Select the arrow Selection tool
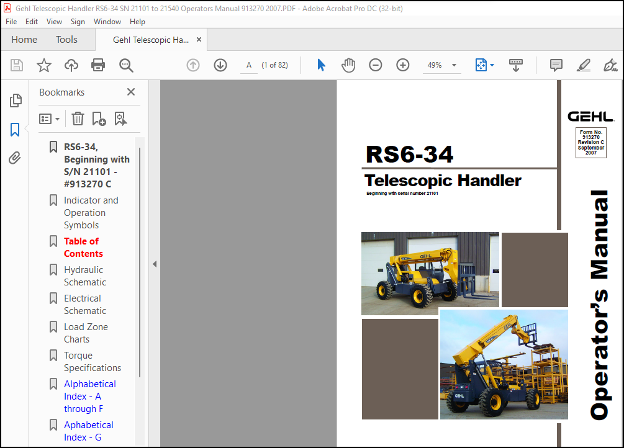The height and width of the screenshot is (448, 624). point(321,65)
